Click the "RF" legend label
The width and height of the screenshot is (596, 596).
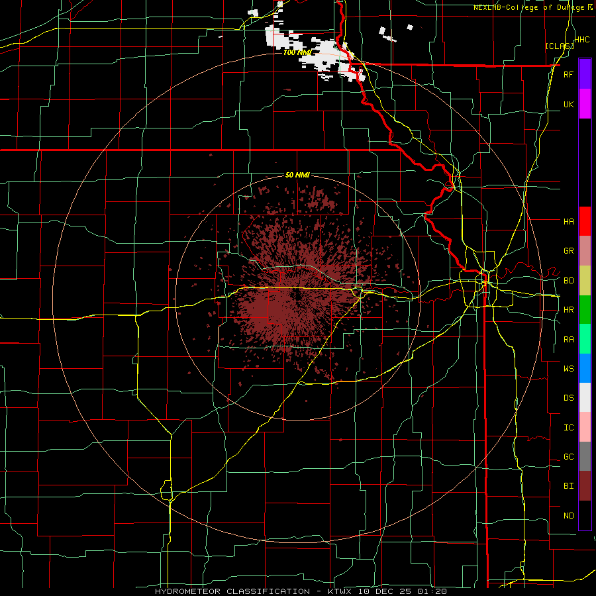pos(568,74)
